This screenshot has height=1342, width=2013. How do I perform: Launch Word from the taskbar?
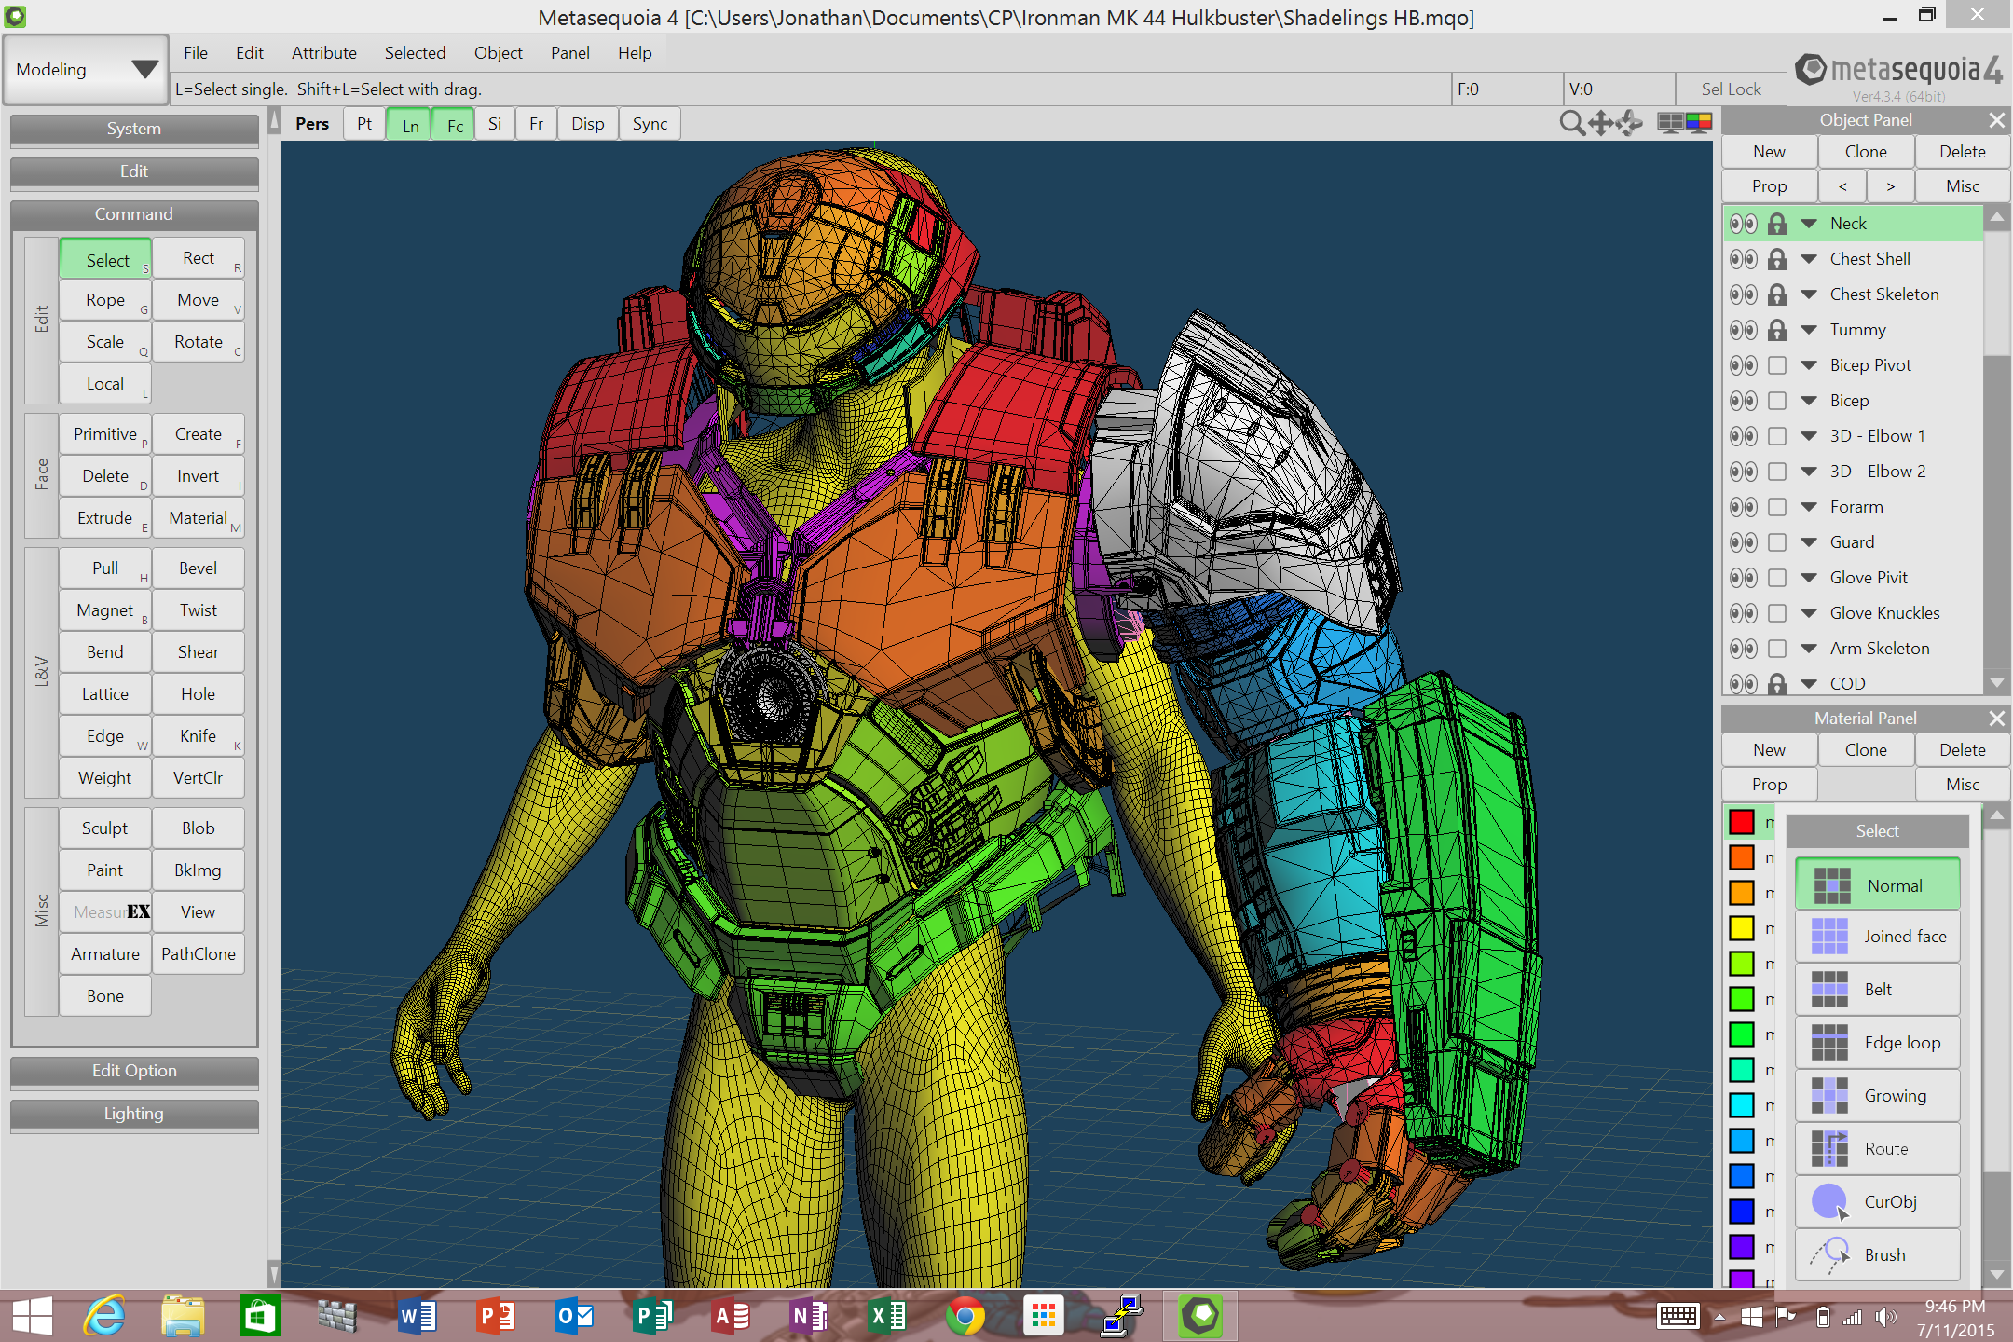click(x=418, y=1316)
